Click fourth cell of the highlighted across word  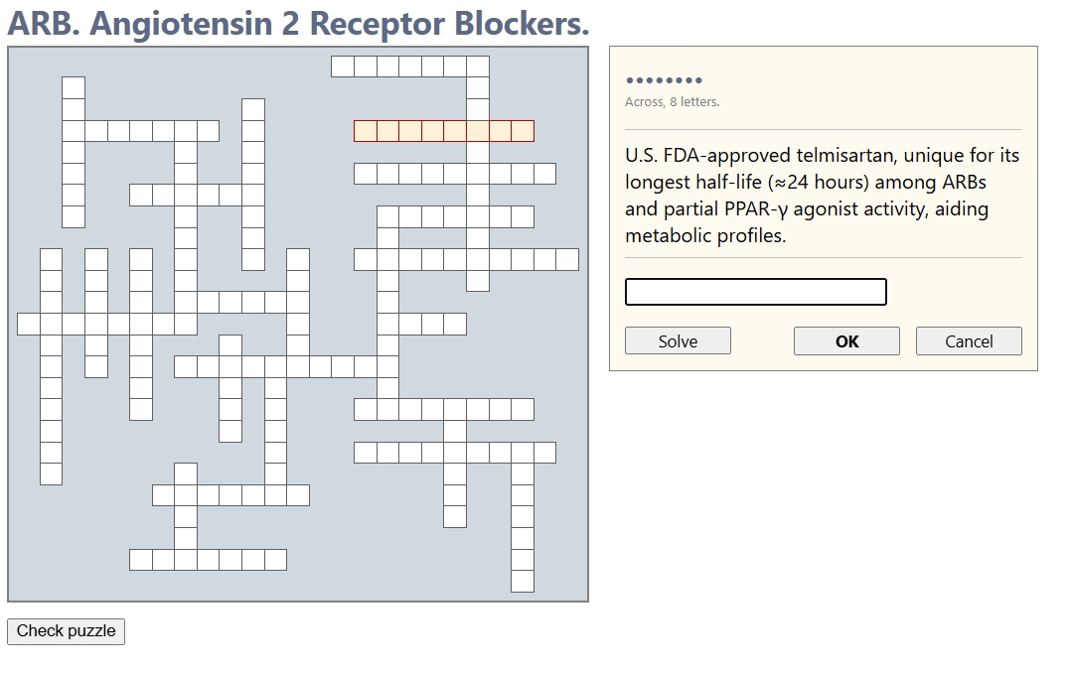[433, 131]
